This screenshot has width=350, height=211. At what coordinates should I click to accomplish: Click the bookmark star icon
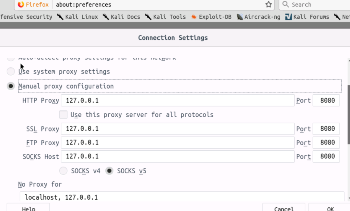(x=269, y=5)
